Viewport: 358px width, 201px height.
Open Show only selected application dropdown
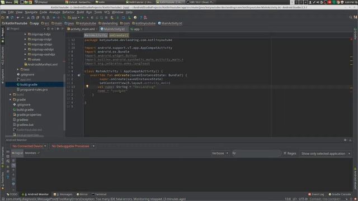click(x=326, y=154)
